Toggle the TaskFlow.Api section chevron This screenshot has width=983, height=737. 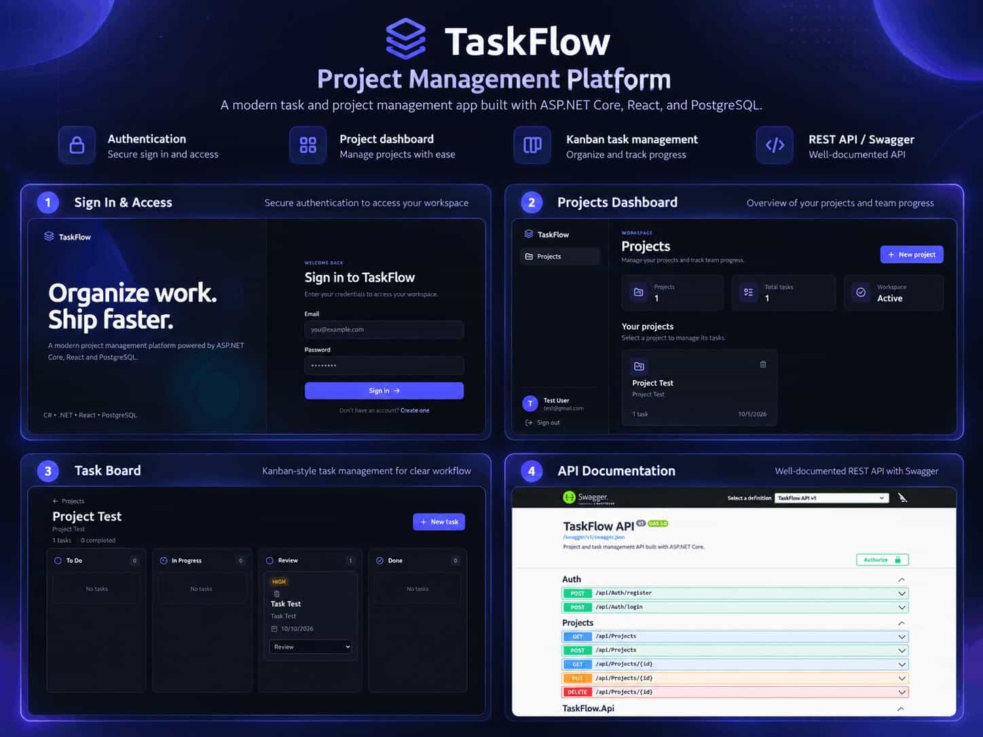(x=900, y=708)
